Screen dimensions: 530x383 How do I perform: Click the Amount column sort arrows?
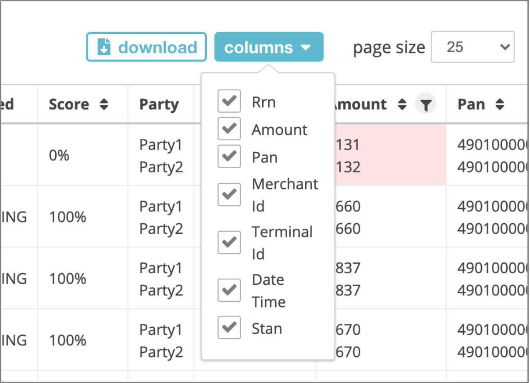pyautogui.click(x=402, y=104)
